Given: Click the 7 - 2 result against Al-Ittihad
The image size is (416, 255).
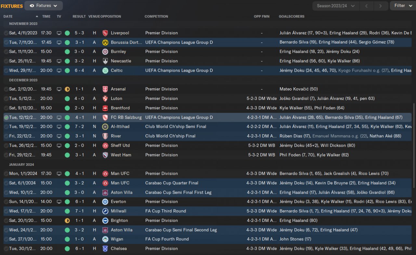Looking at the screenshot, I should click(x=79, y=127).
